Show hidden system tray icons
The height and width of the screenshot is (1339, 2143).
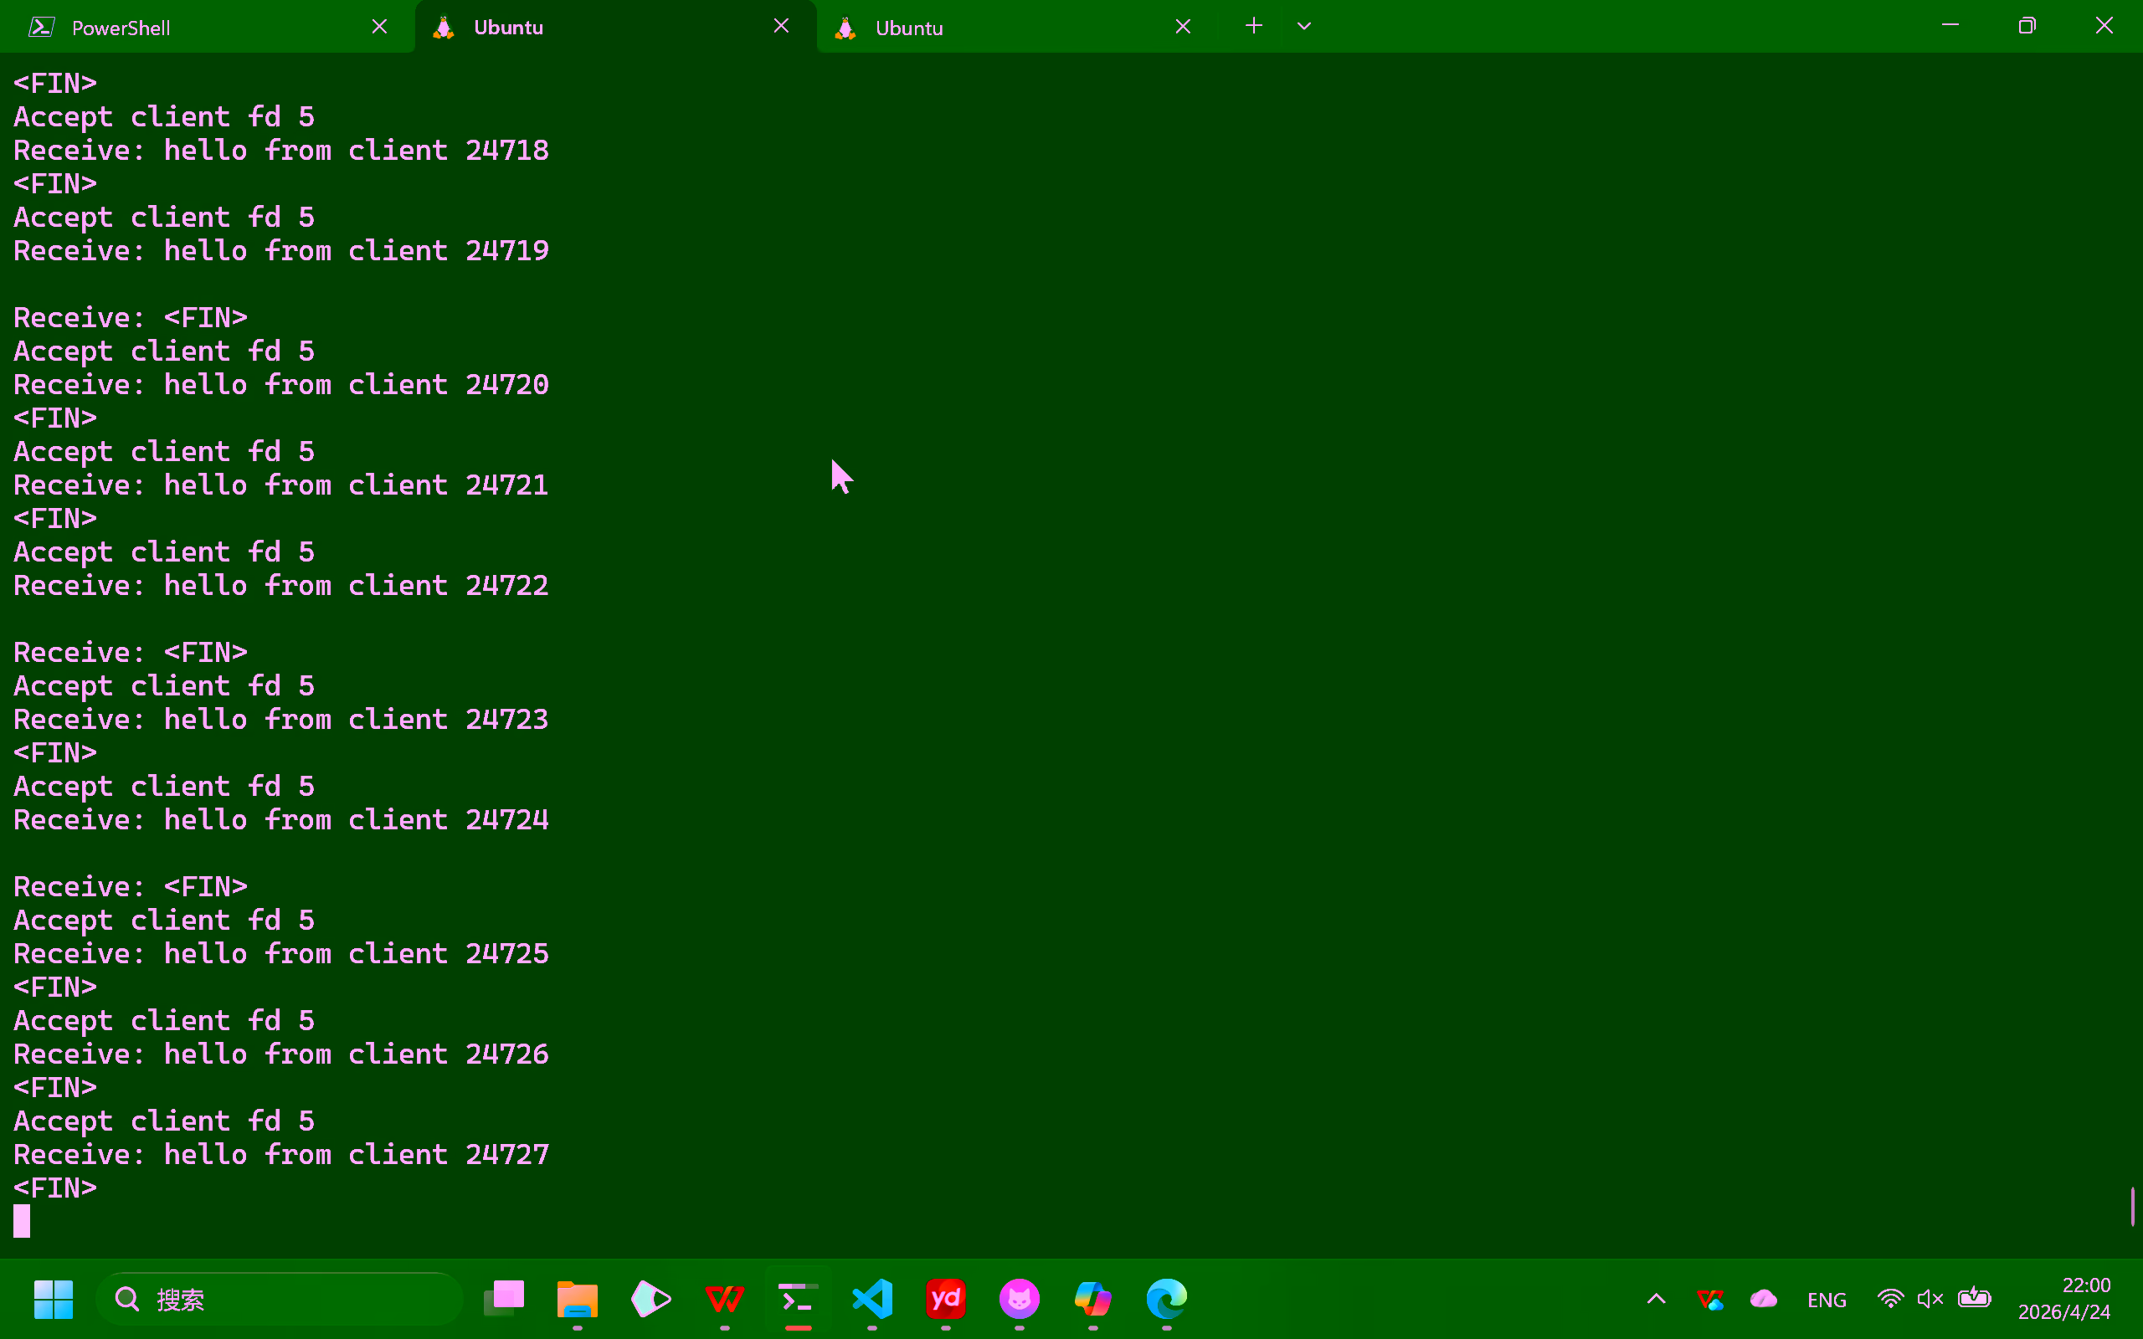click(1656, 1299)
